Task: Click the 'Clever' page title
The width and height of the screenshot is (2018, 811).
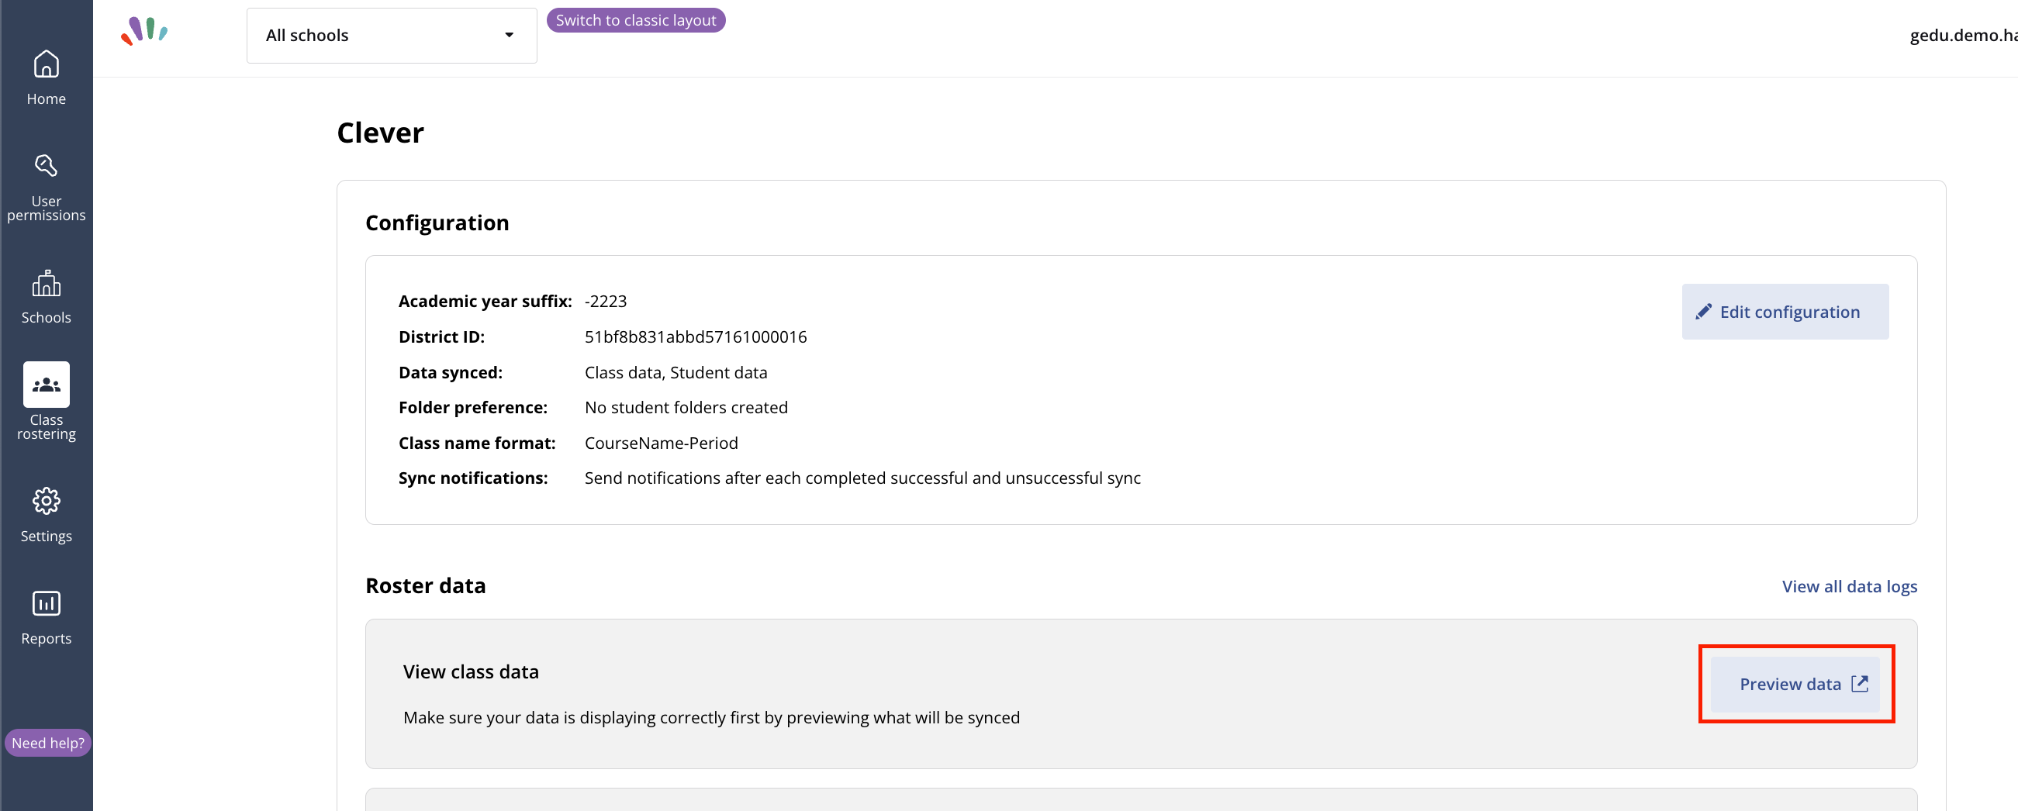Action: pos(380,133)
